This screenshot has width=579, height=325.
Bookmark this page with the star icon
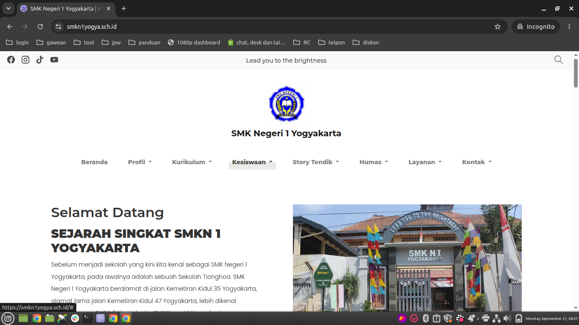498,27
